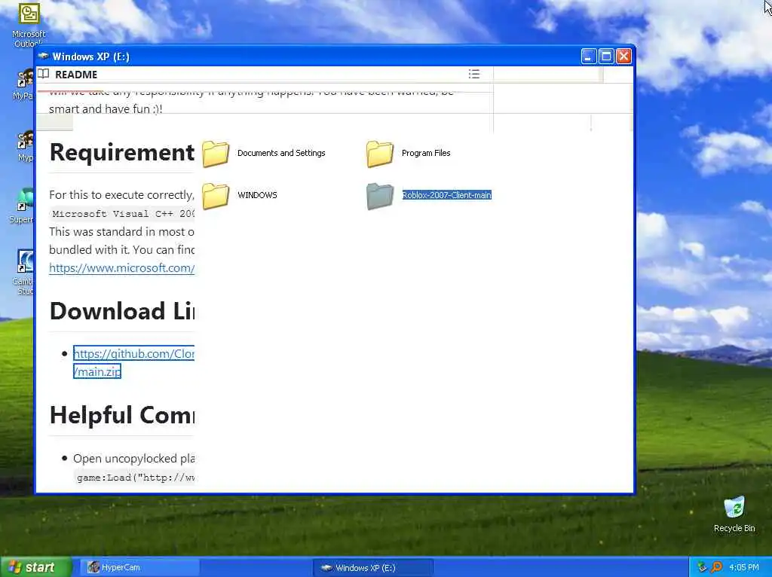Click the first system tray icon
772x577 pixels.
[702, 567]
